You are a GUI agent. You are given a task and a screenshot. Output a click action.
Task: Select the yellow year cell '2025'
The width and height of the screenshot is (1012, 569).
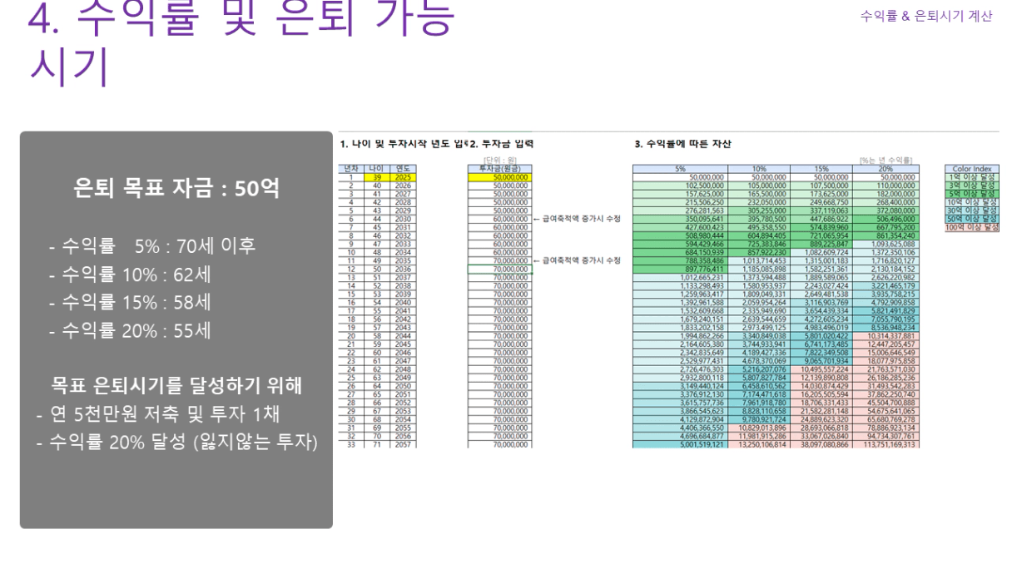tap(403, 177)
